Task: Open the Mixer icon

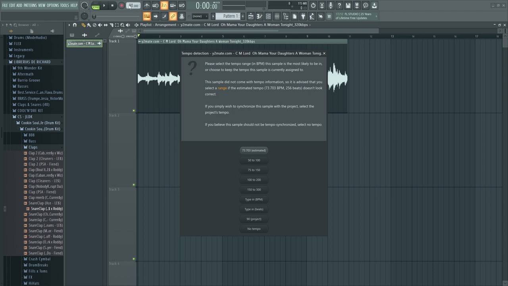Action: 277,16
